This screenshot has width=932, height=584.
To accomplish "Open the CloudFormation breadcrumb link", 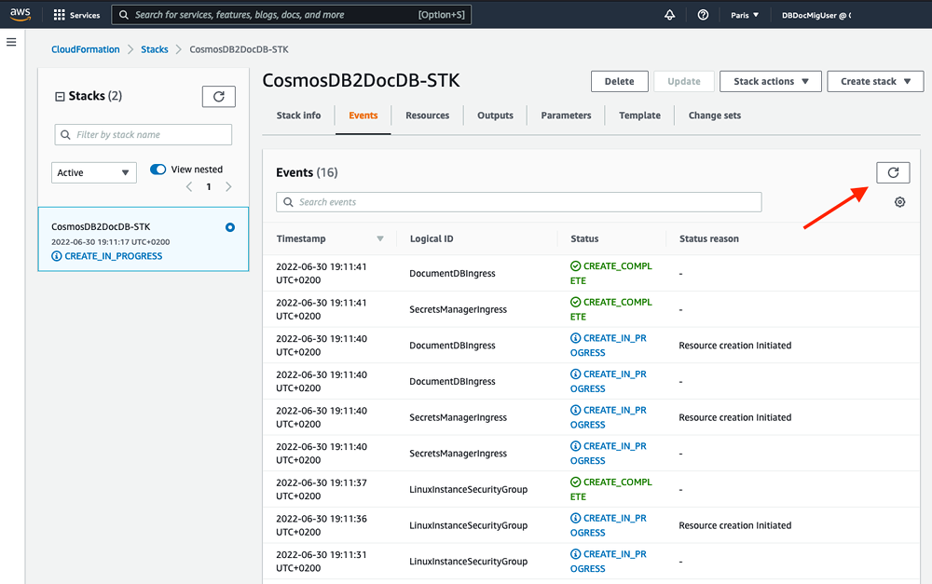I will point(85,48).
